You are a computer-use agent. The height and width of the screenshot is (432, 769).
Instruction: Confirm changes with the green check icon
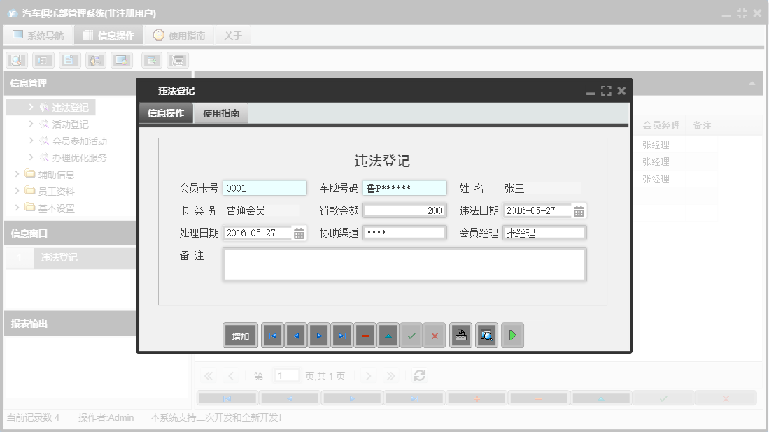[411, 336]
